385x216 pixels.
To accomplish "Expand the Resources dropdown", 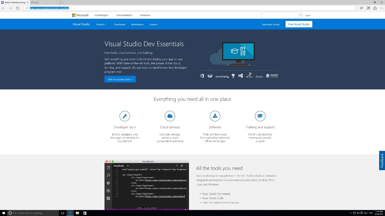I will pyautogui.click(x=146, y=15).
